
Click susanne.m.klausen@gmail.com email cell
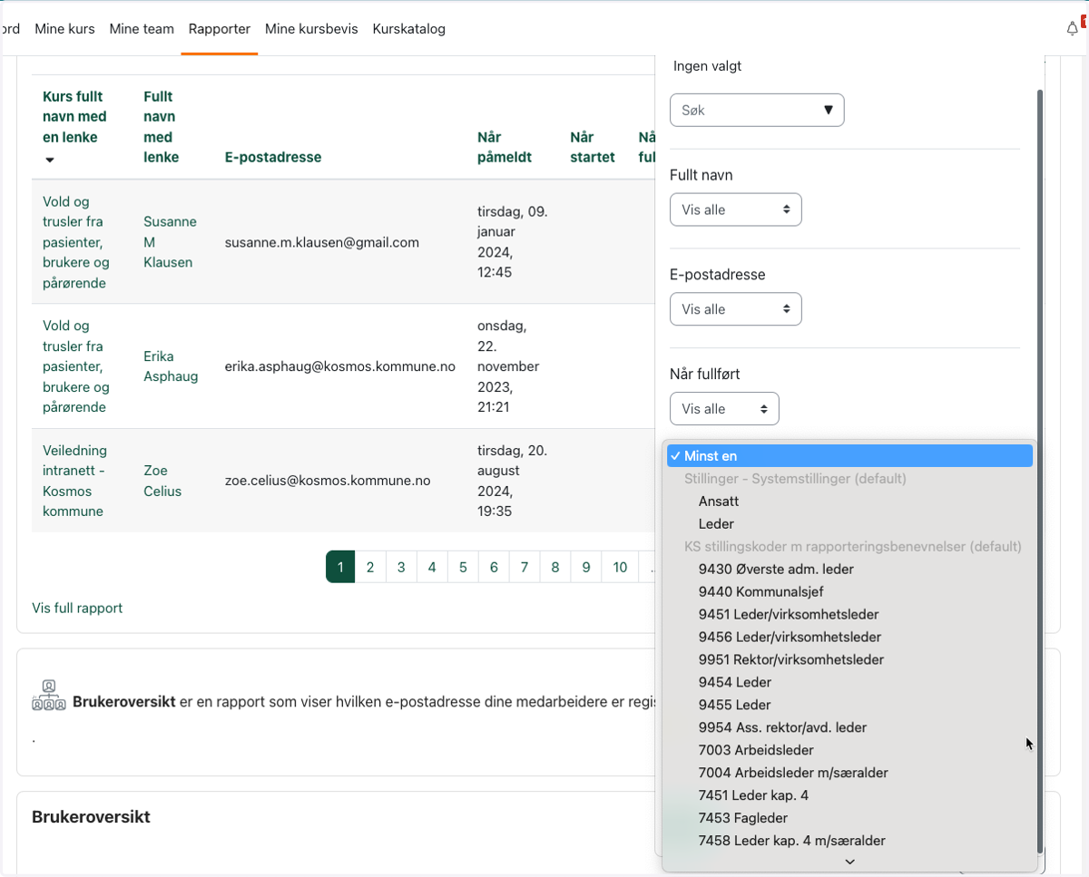(322, 242)
